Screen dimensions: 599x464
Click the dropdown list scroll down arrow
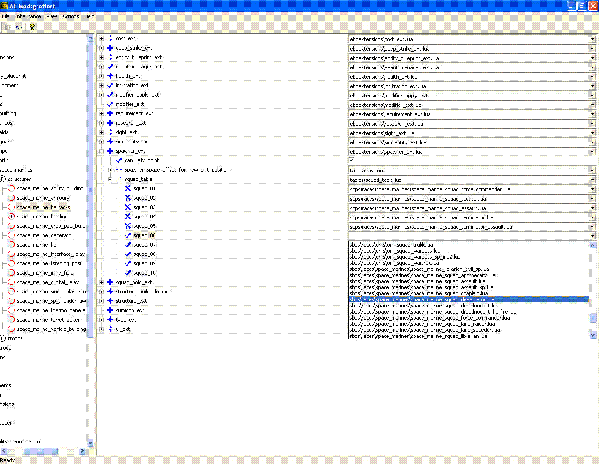(x=592, y=335)
